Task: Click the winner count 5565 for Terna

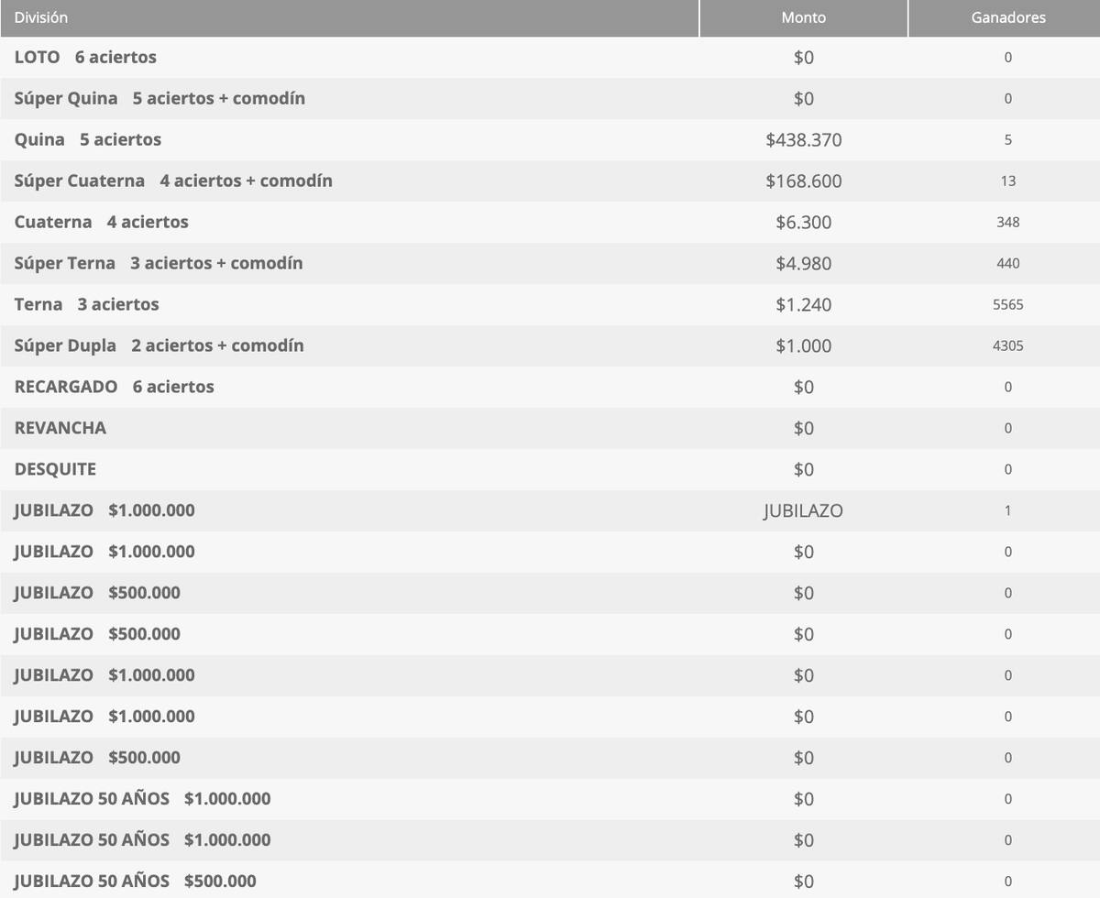Action: (x=1008, y=304)
